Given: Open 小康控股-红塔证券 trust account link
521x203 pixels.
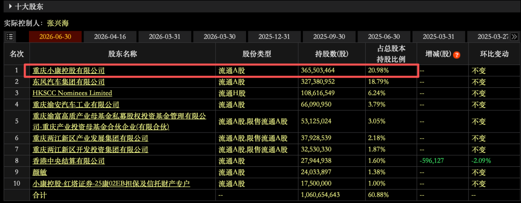Looking at the screenshot, I should (111, 183).
